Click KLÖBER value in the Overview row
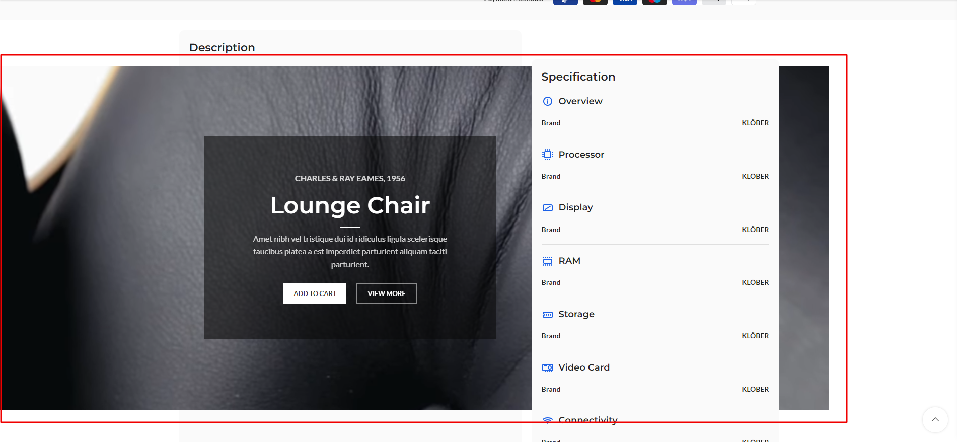Screen dimensions: 957x442 (755, 123)
